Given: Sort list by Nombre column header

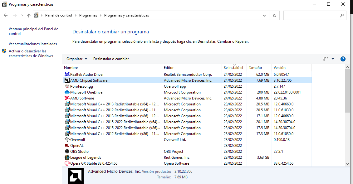Looking at the screenshot, I should pos(112,67).
